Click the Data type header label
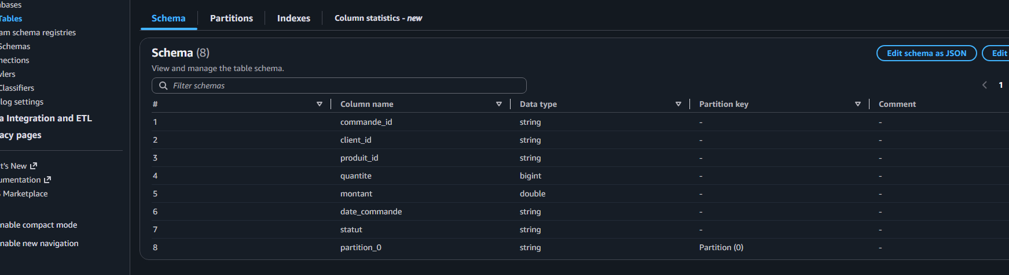This screenshot has width=1009, height=275. (x=538, y=104)
